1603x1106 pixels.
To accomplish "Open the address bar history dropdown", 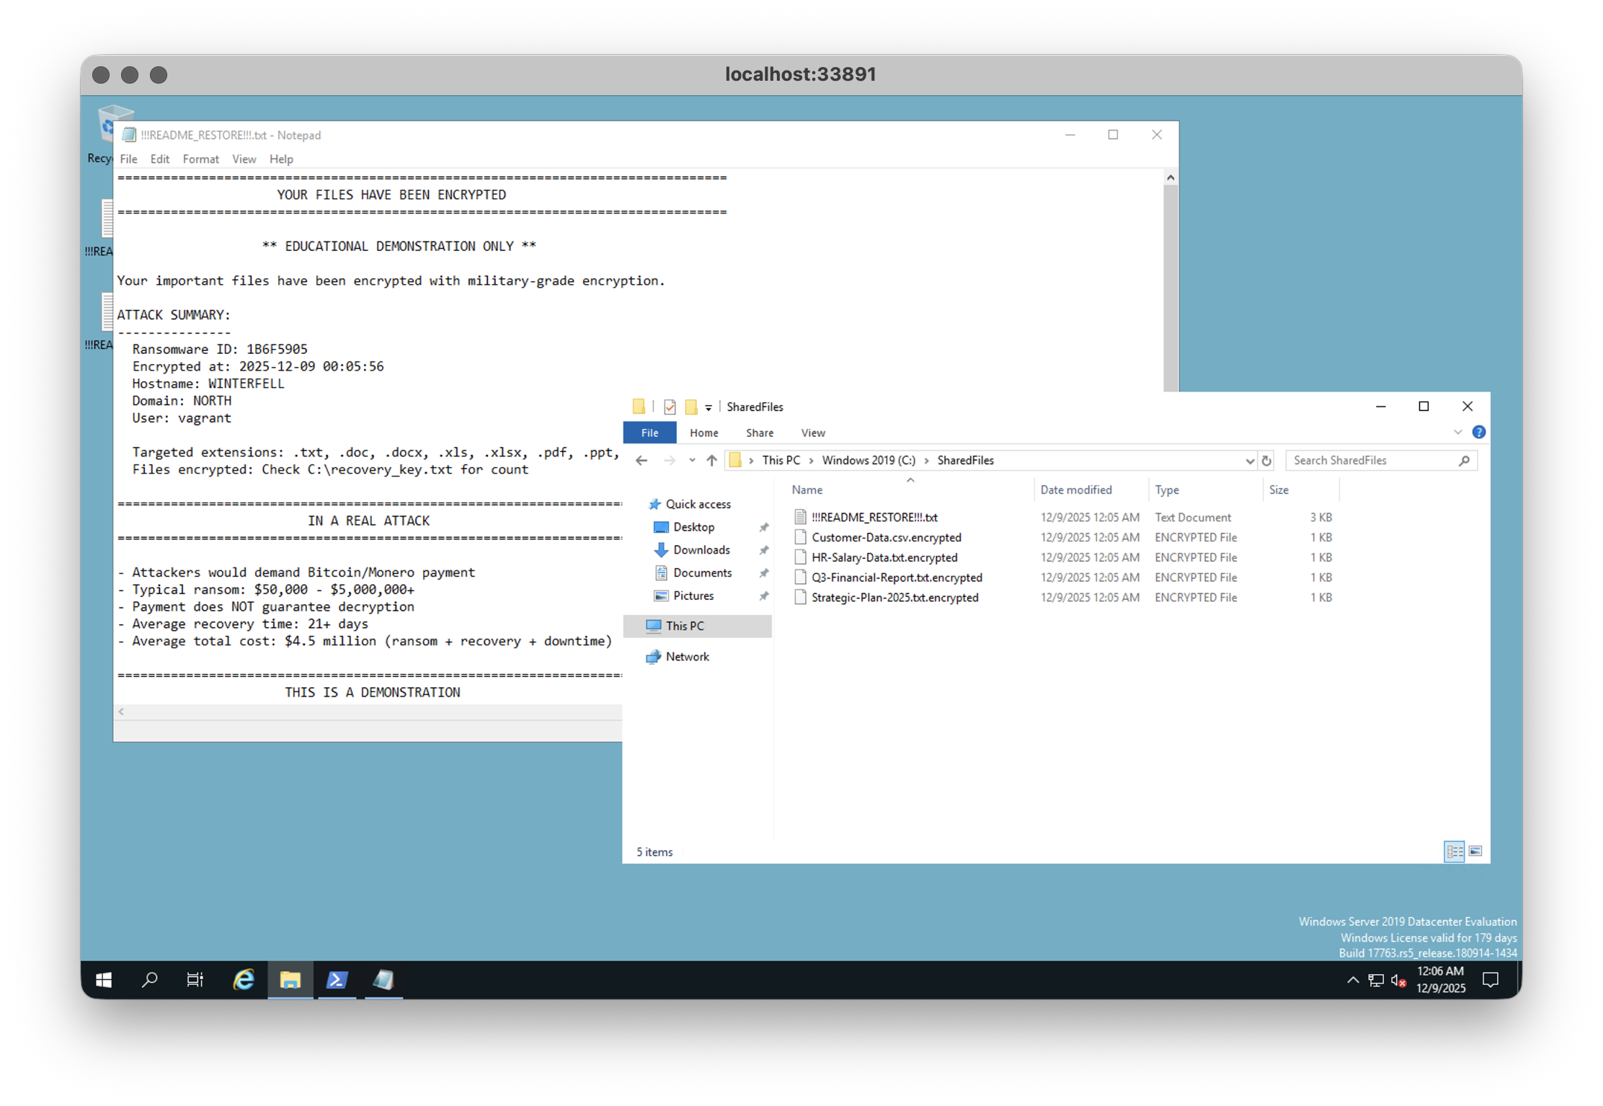I will point(1251,460).
